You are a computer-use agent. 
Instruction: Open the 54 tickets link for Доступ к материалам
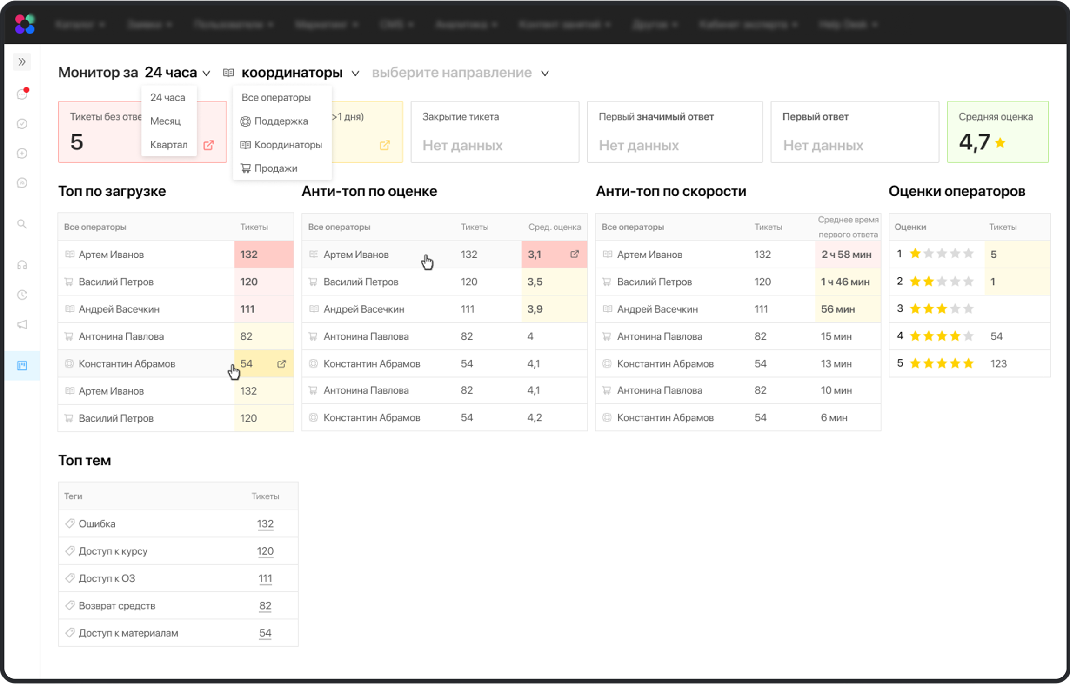pos(265,633)
